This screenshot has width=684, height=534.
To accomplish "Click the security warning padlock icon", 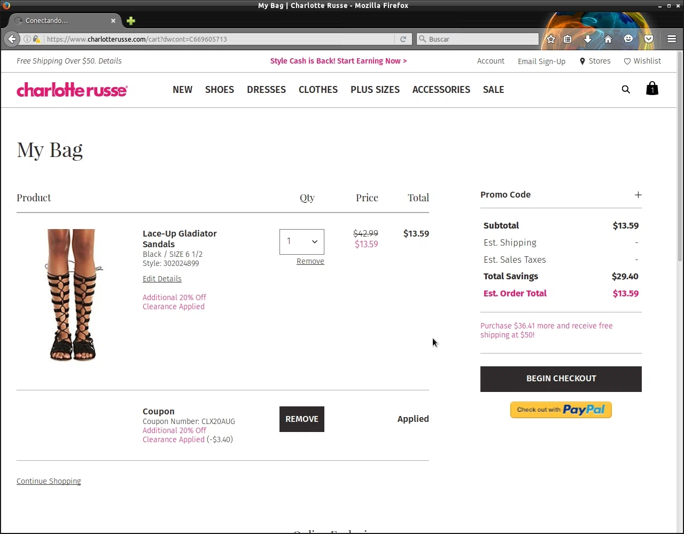I will click(36, 39).
